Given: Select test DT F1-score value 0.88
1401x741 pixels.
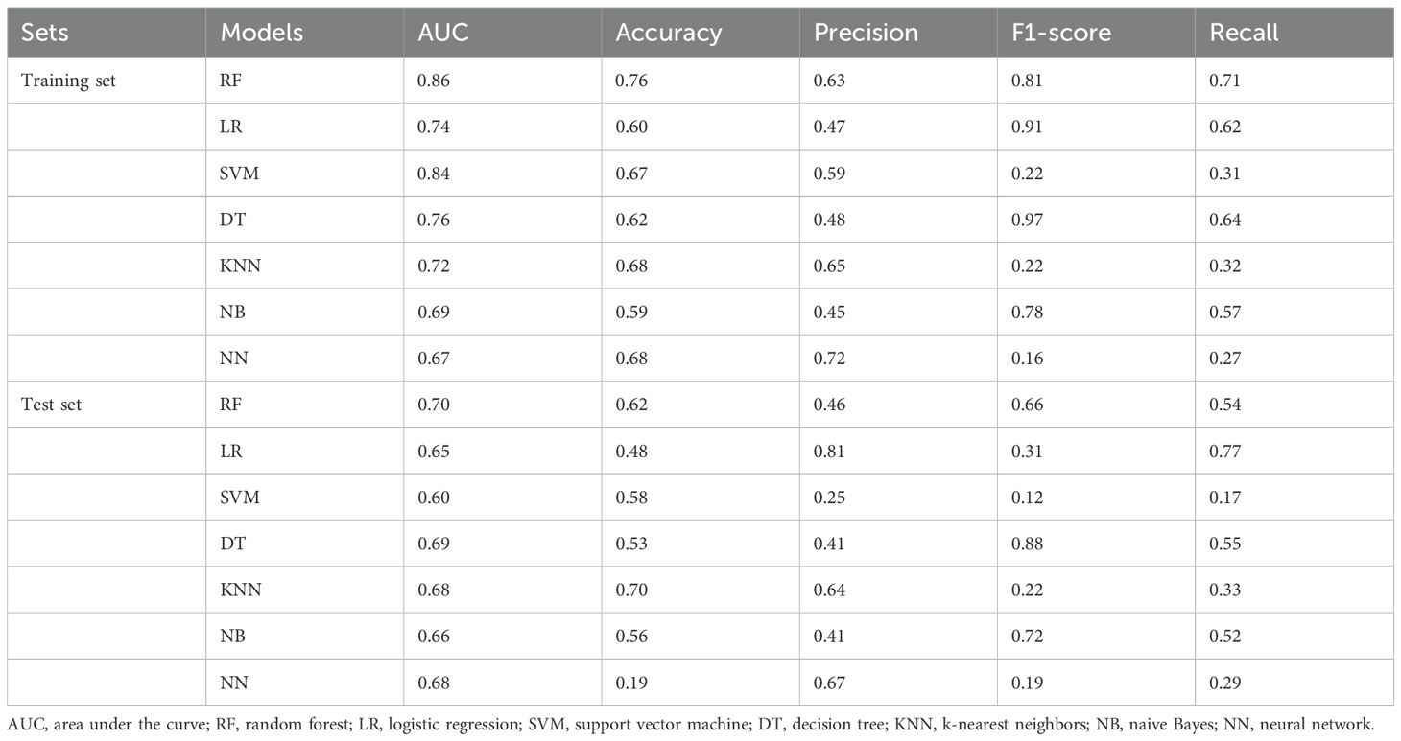Looking at the screenshot, I should point(1027,544).
